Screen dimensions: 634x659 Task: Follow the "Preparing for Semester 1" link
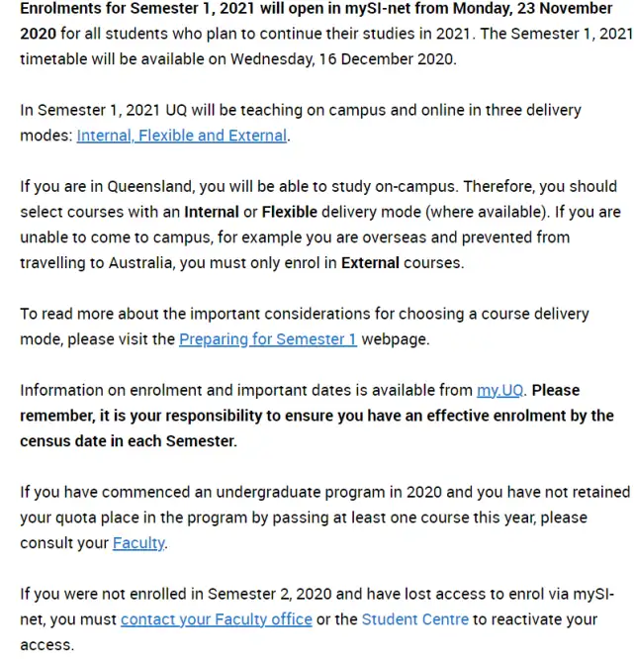pos(268,339)
